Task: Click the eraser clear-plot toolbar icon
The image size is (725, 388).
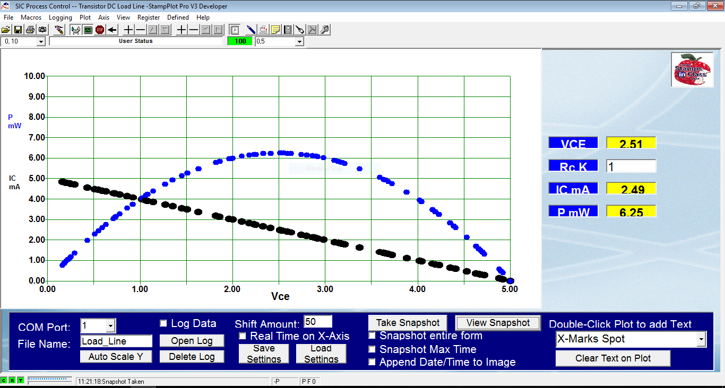Action: point(59,30)
